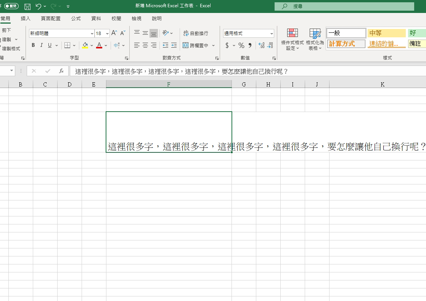Apply the 中等 cell style
The image size is (426, 301).
click(387, 33)
